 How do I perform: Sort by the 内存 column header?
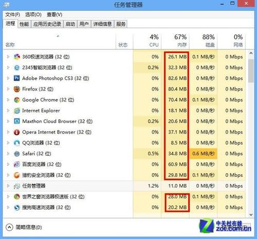pos(175,41)
